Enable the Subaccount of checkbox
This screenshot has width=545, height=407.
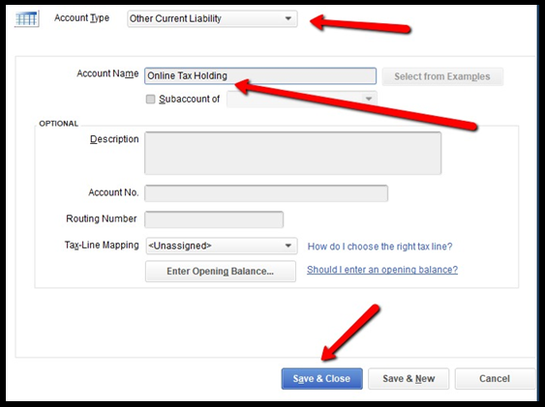coord(150,100)
